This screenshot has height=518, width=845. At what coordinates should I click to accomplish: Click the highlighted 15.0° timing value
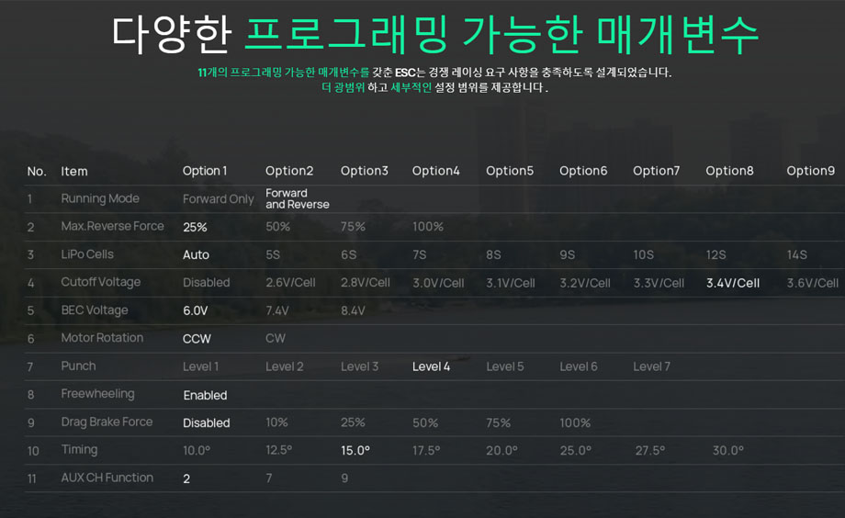pos(355,451)
